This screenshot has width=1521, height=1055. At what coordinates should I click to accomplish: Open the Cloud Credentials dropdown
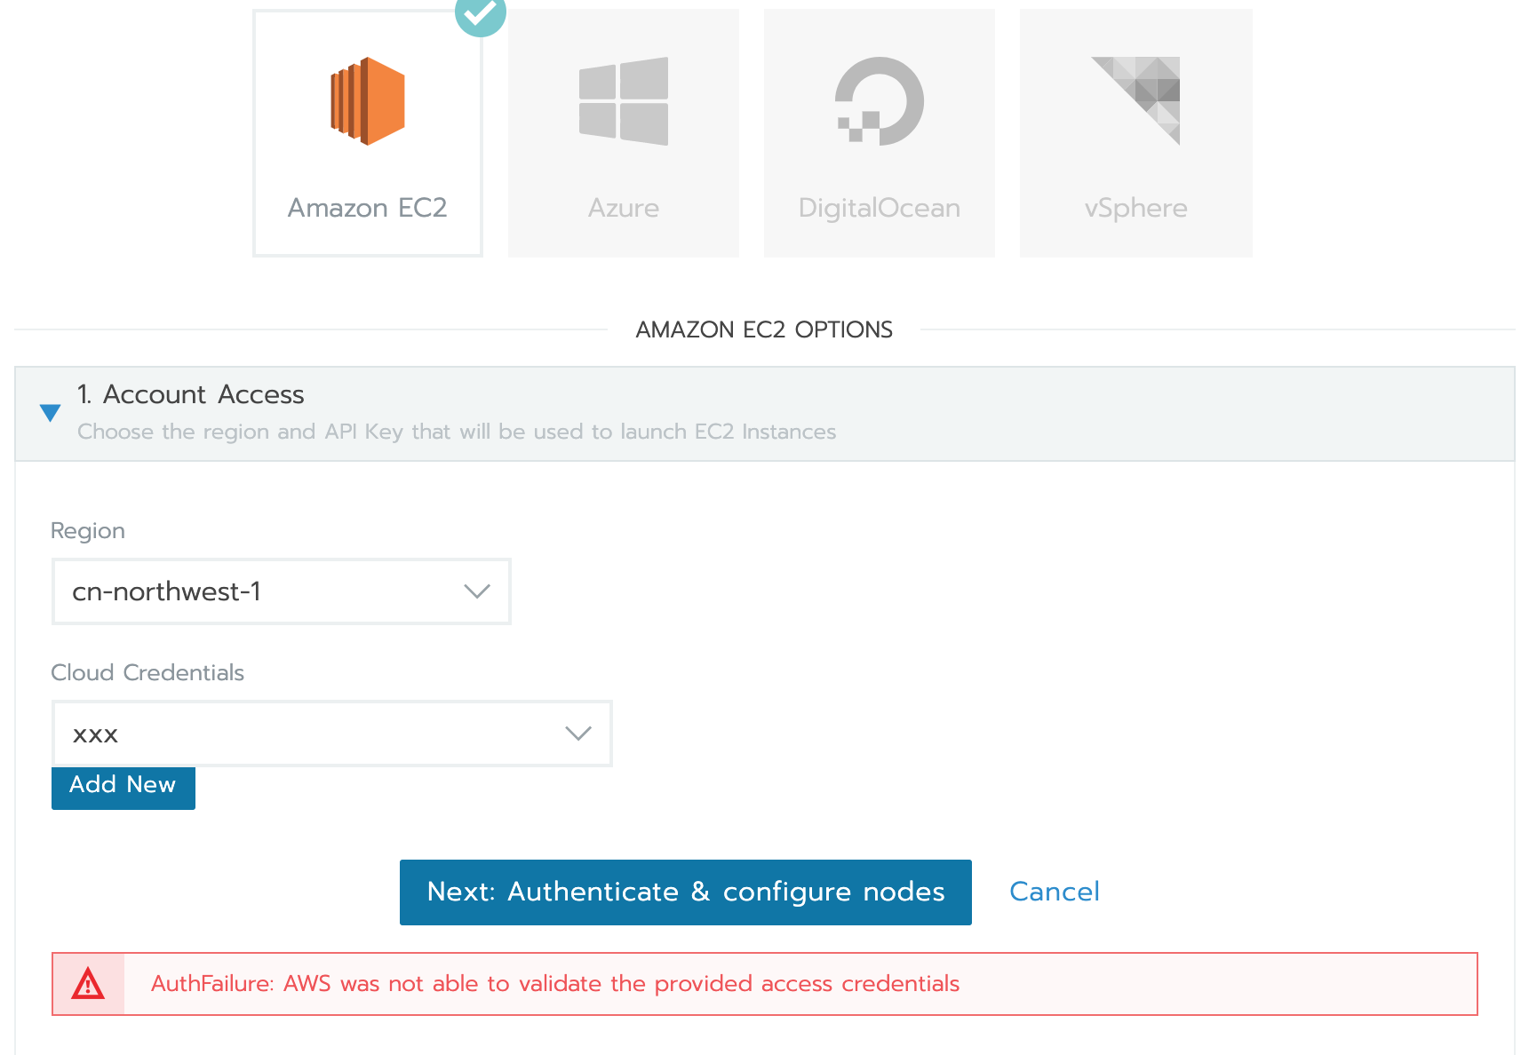point(331,734)
